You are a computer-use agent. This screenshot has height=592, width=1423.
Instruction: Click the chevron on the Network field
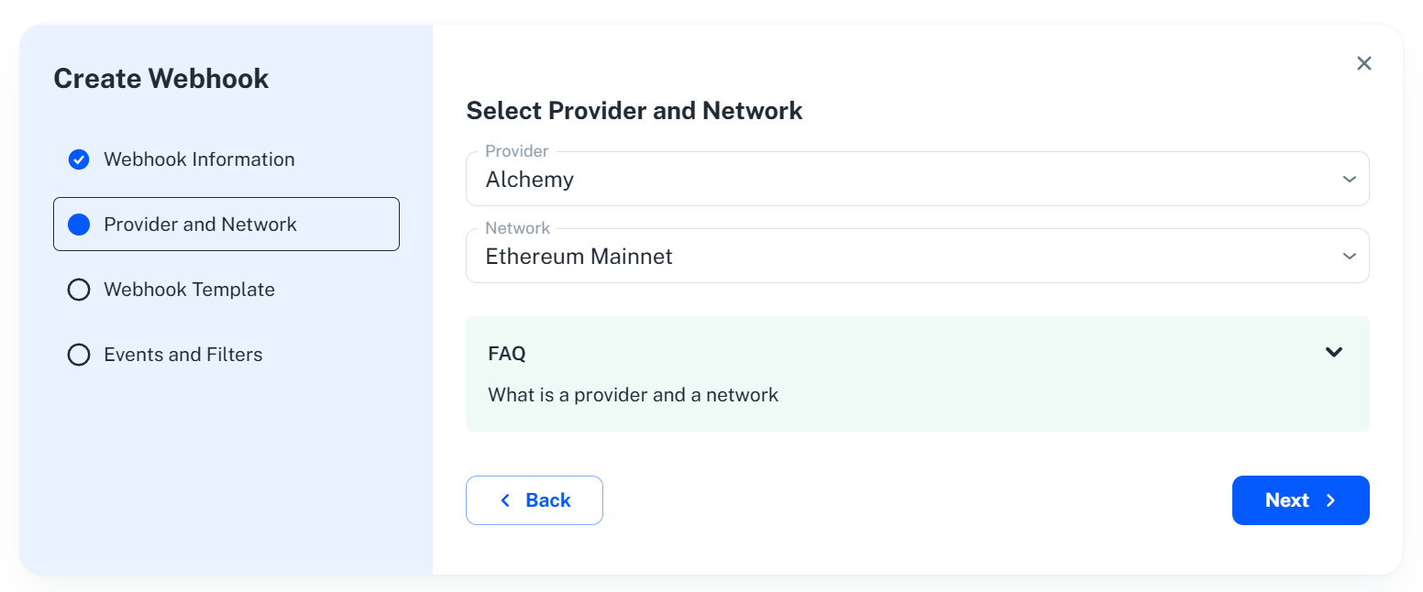click(1349, 256)
